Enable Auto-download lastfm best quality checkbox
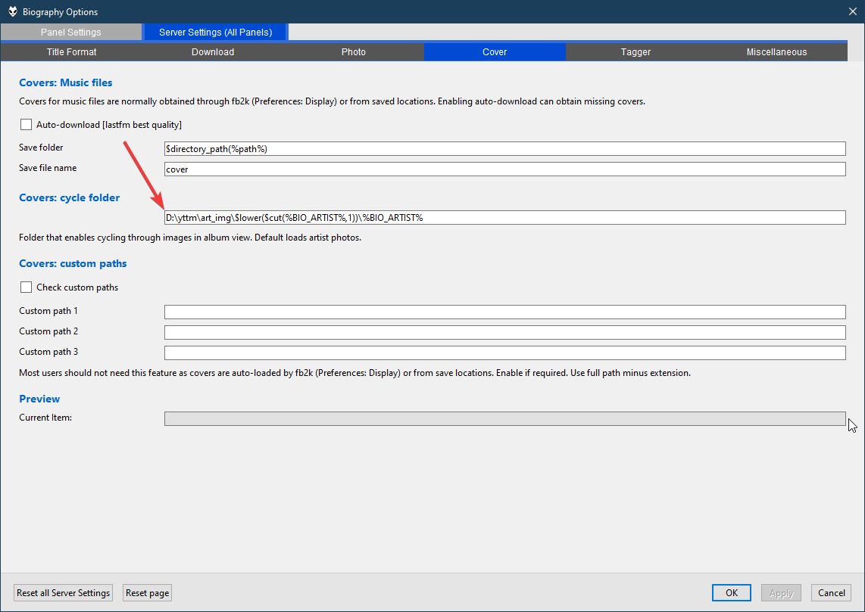The width and height of the screenshot is (865, 612). [27, 125]
